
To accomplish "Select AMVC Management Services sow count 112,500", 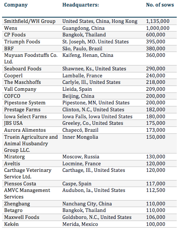I will click(x=155, y=190).
